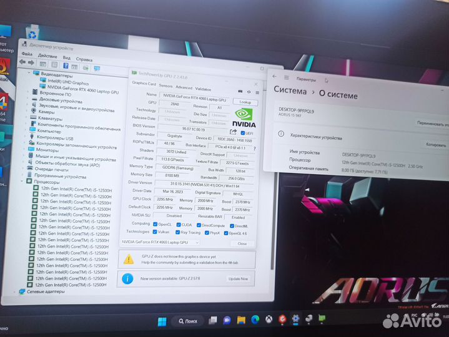Expand the Клавиатуры node
Screen dimensions: 449x337
pyautogui.click(x=27, y=117)
